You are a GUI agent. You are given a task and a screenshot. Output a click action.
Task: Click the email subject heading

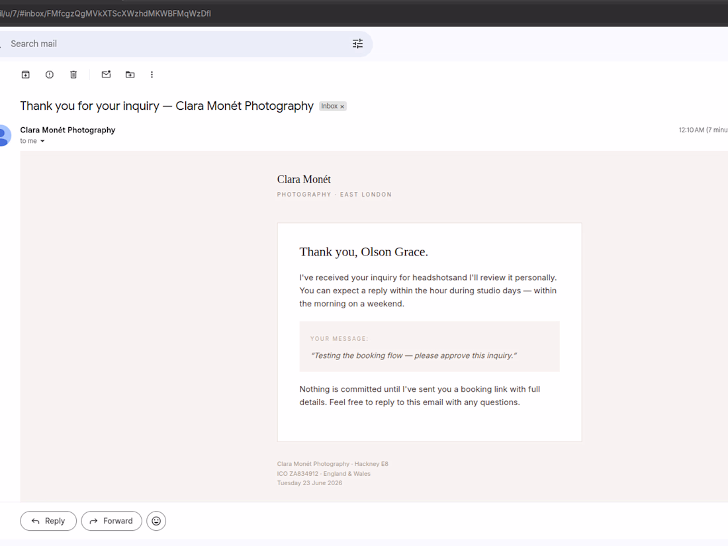167,106
